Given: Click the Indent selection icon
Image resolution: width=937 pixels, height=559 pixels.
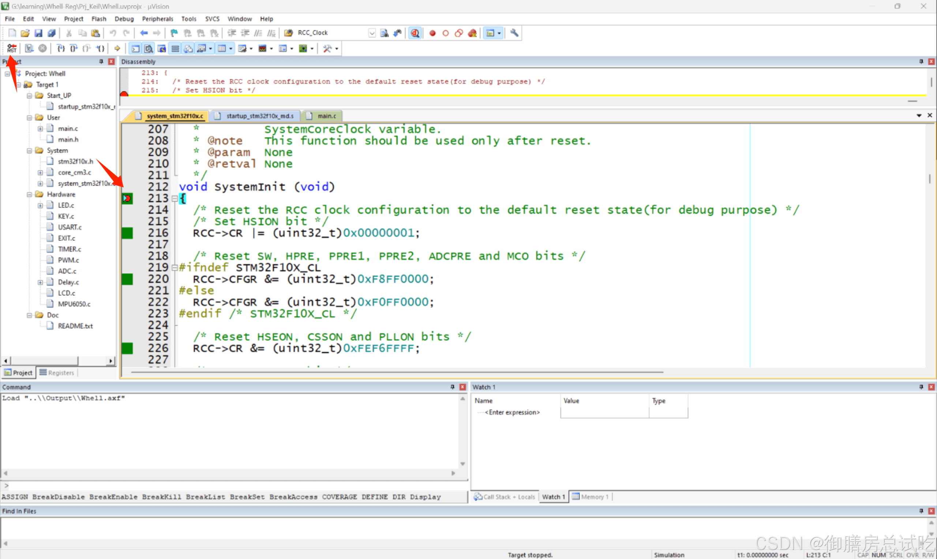Looking at the screenshot, I should tap(232, 33).
